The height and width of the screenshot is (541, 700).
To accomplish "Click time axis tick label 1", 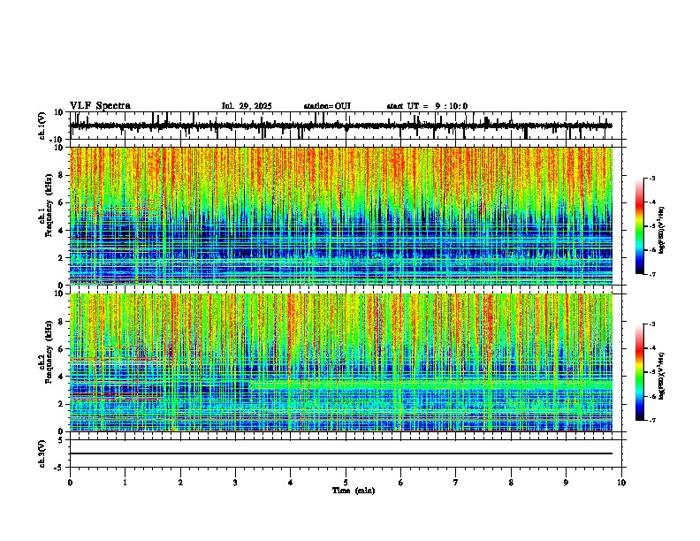I will pyautogui.click(x=125, y=483).
